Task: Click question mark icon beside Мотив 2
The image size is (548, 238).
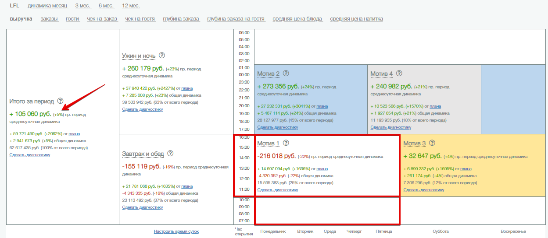Action: pos(286,73)
